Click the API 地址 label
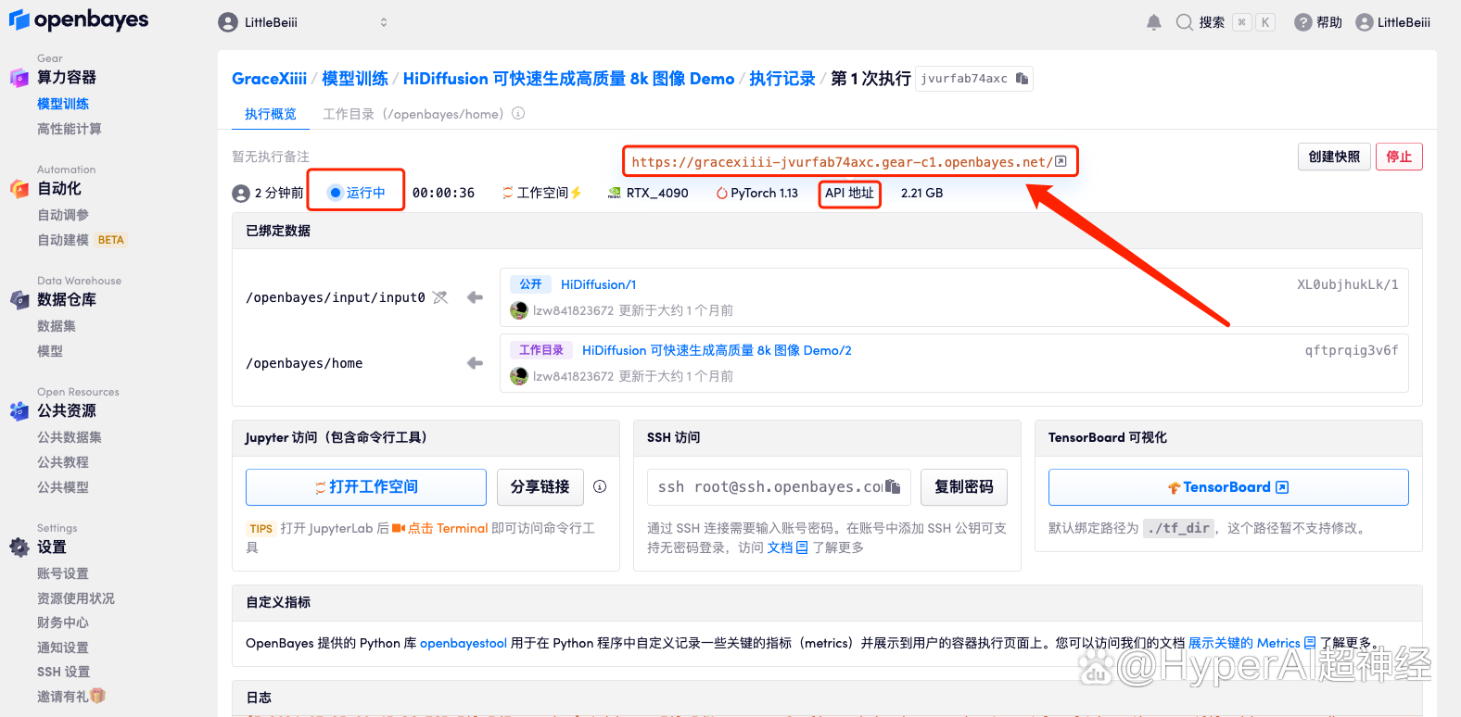The height and width of the screenshot is (717, 1461). [849, 193]
